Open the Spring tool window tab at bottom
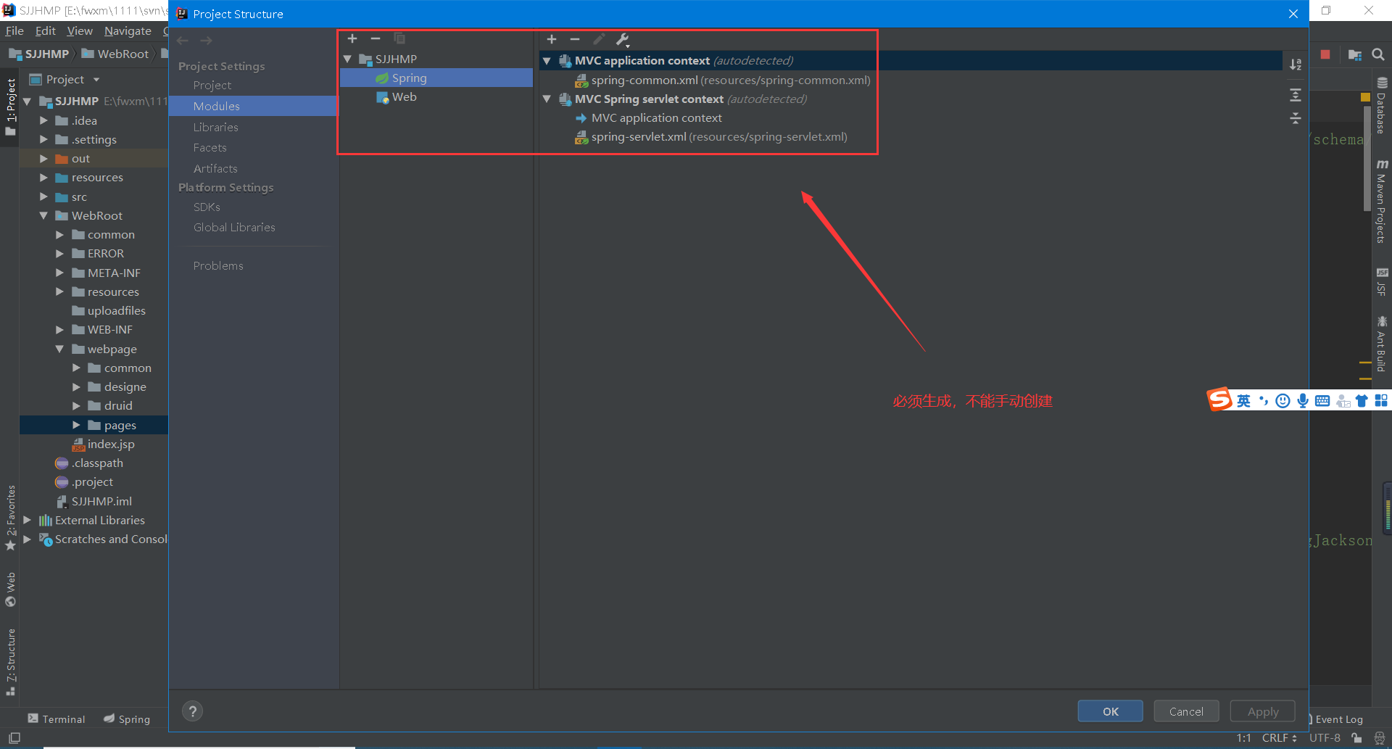Image resolution: width=1392 pixels, height=749 pixels. pos(127,719)
